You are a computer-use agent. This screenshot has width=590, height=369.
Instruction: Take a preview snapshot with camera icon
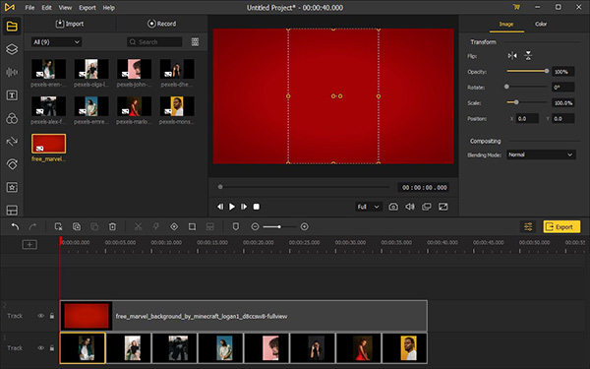[393, 207]
